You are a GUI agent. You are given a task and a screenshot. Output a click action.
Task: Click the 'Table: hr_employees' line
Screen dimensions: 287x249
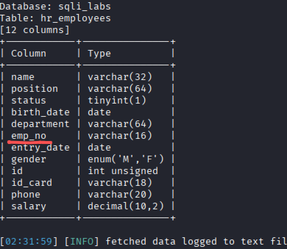(55, 18)
